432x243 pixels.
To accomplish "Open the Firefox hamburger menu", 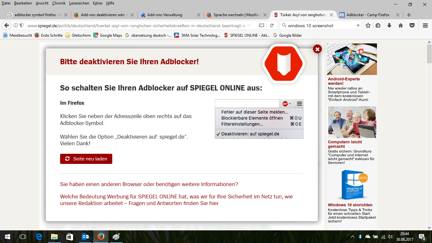I will pyautogui.click(x=425, y=25).
